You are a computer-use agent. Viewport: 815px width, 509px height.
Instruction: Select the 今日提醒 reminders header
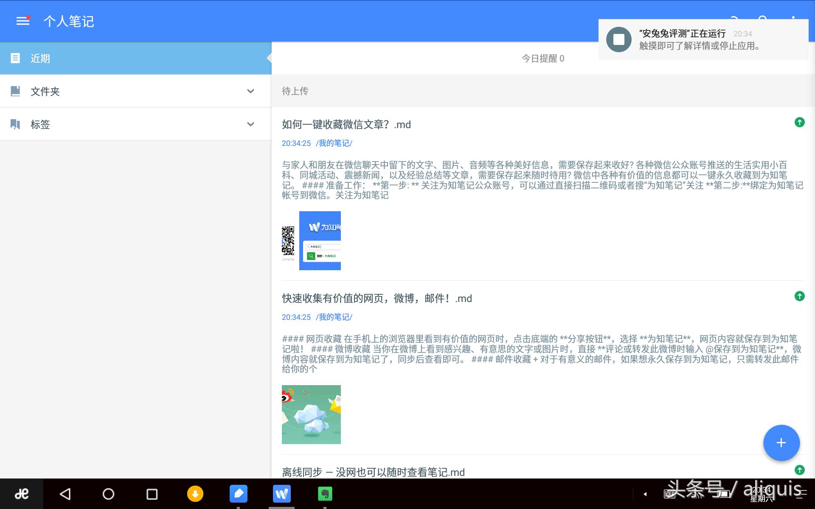pyautogui.click(x=542, y=59)
